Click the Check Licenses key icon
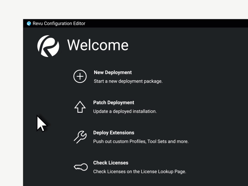 (81, 167)
